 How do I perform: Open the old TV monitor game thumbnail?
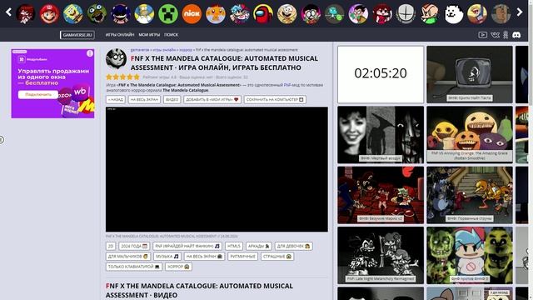click(x=470, y=74)
